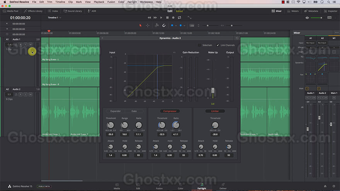Click the stop transport button

point(167,17)
